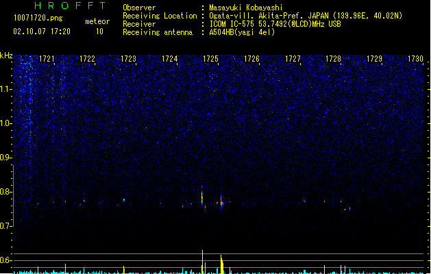Click the Observer label

[139, 8]
